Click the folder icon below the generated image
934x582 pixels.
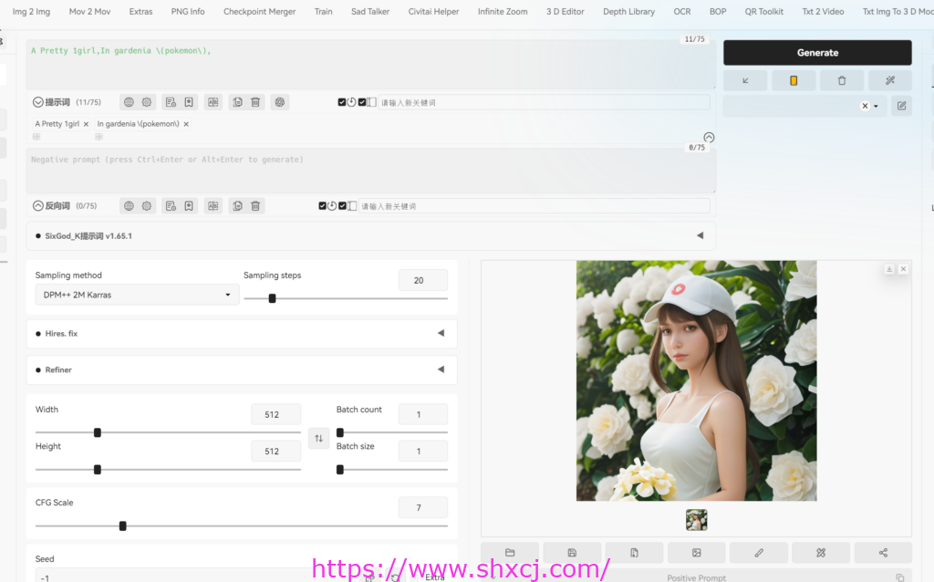[x=509, y=552]
